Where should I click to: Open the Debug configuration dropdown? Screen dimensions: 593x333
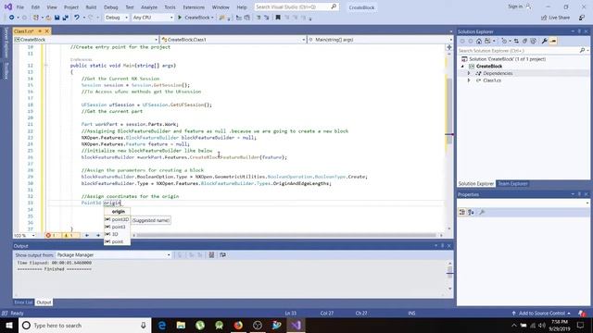click(117, 18)
